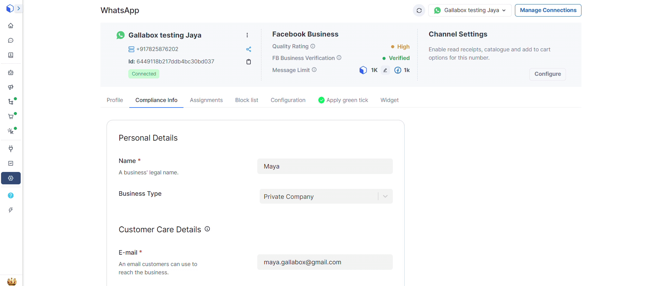
Task: Click into the Name input field
Action: coord(325,166)
